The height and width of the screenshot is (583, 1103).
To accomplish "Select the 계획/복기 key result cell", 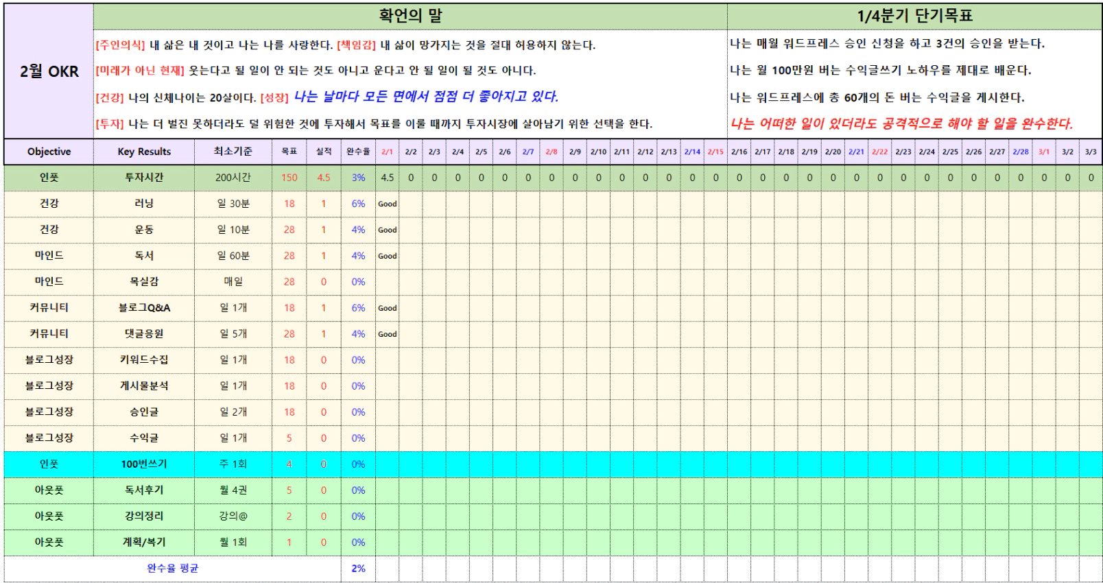I will (x=144, y=543).
